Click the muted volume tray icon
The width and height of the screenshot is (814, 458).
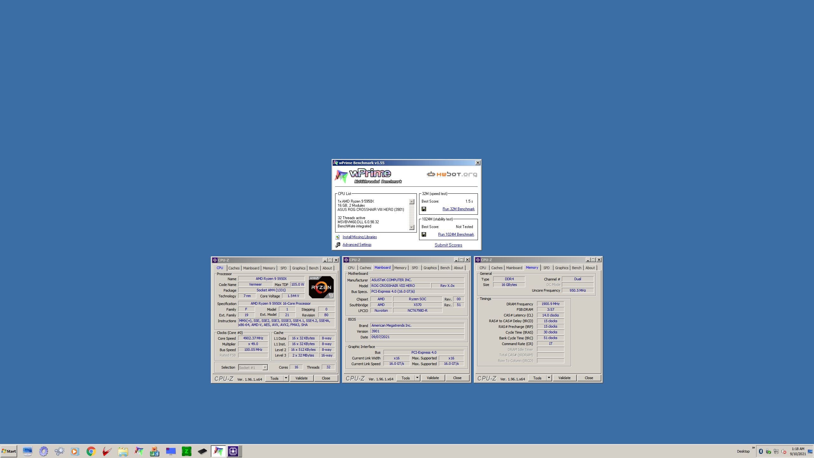(784, 451)
